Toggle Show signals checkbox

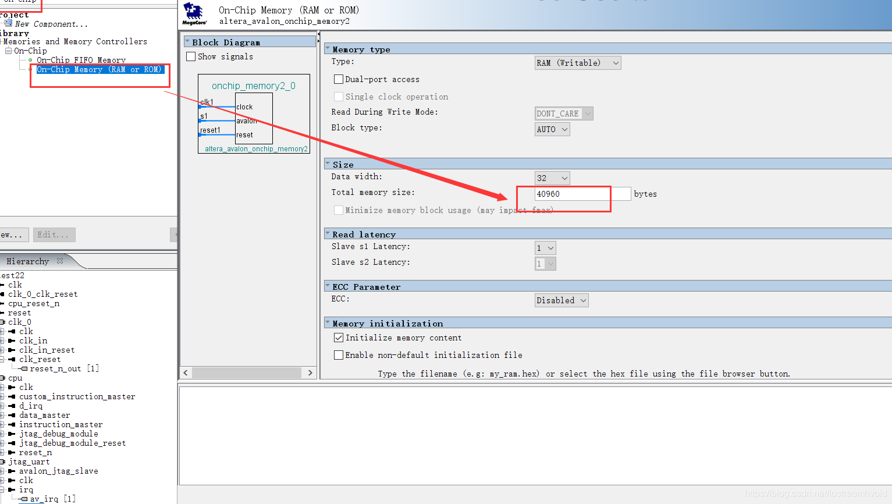(x=191, y=56)
